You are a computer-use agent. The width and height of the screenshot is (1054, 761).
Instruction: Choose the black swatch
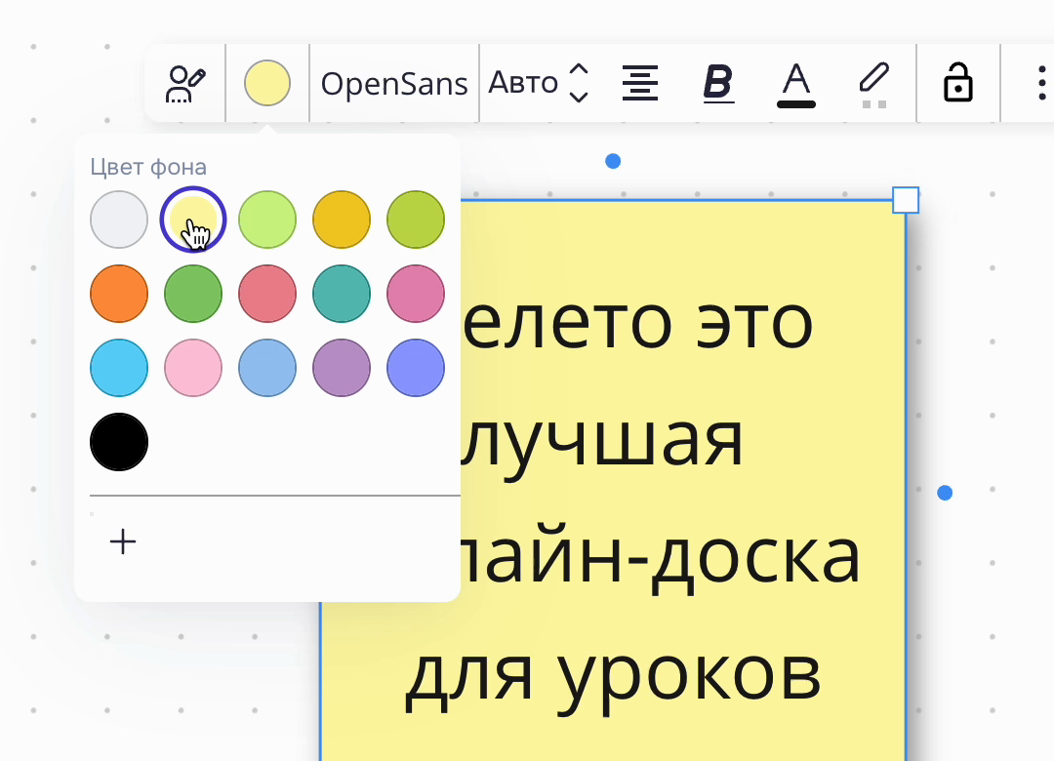[x=119, y=442]
